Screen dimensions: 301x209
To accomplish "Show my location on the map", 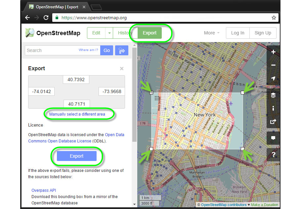I will point(273,78).
